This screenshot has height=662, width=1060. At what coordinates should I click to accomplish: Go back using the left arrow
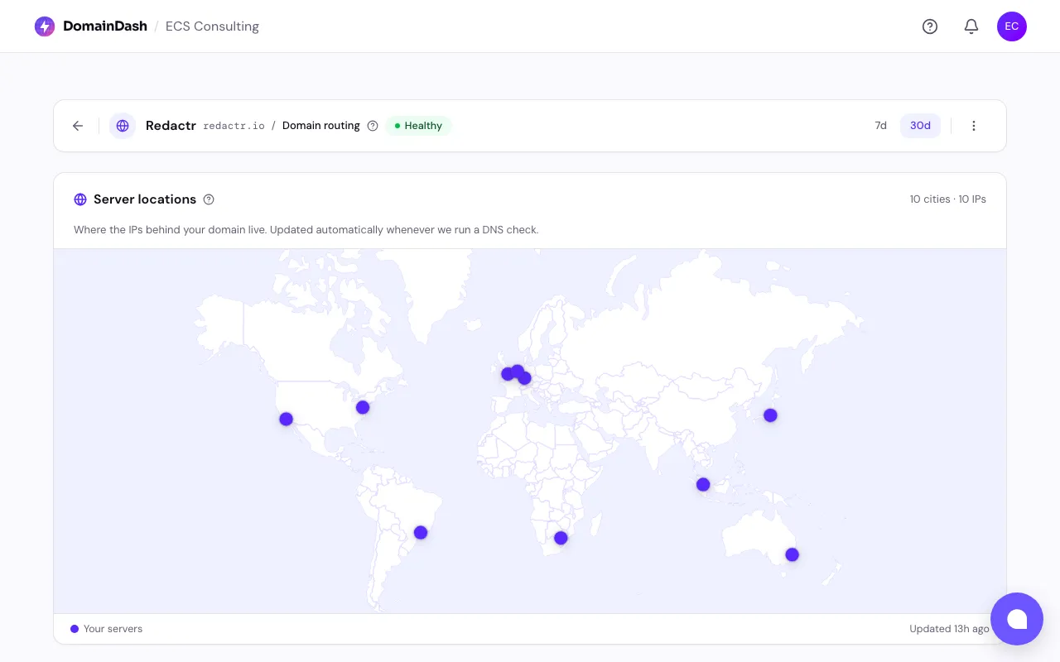78,126
